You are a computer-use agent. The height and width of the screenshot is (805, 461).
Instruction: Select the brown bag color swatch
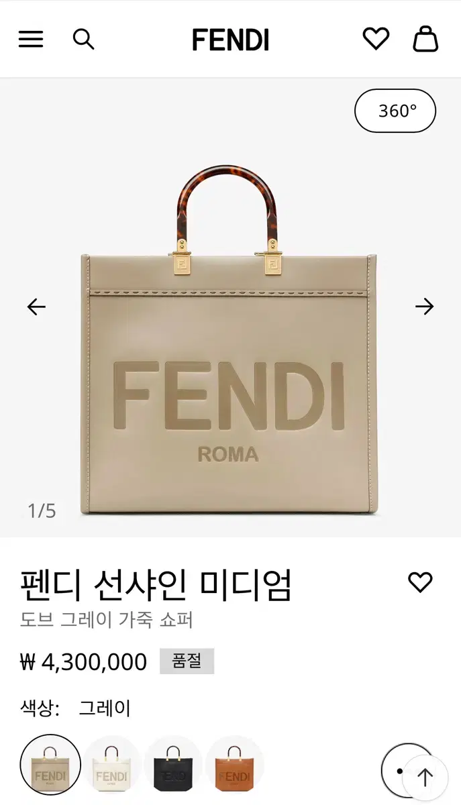(235, 765)
